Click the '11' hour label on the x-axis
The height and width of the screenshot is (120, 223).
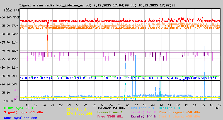(170, 105)
